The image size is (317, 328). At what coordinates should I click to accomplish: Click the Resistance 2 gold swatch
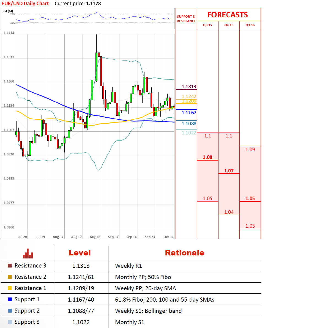coord(10,277)
